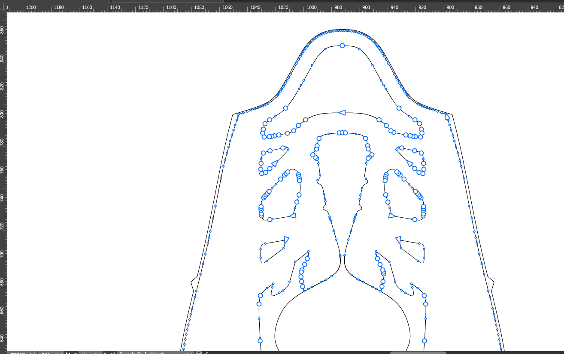The width and height of the screenshot is (564, 354).
Task: Expand the node status text dropdown arrow
Action: 189,354
